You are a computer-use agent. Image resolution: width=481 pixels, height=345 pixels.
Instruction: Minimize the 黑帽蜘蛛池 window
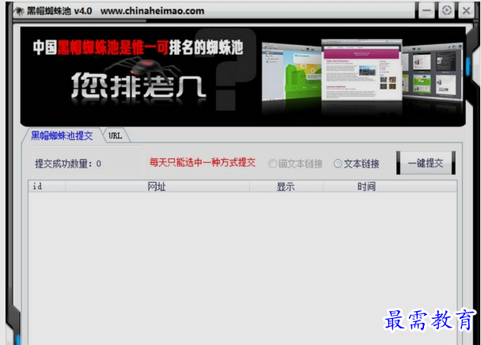click(426, 10)
